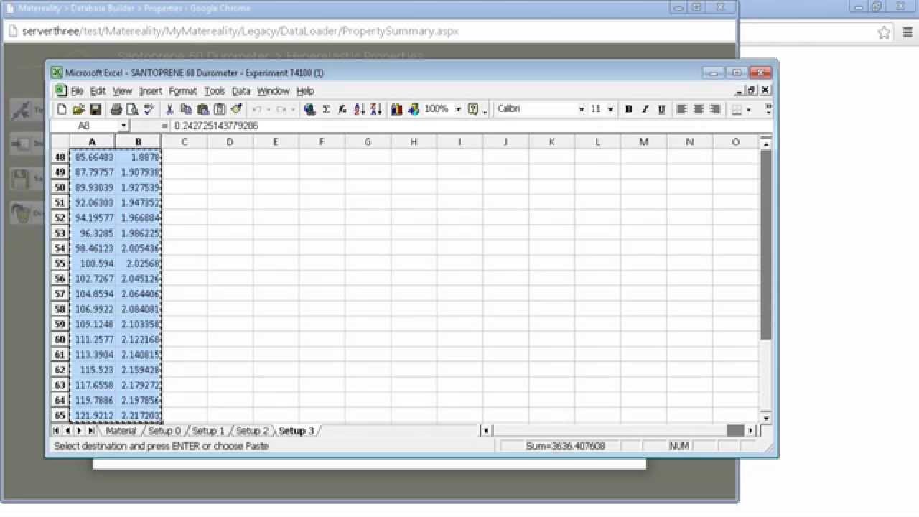
Task: Save the workbook with the floppy icon
Action: [95, 109]
